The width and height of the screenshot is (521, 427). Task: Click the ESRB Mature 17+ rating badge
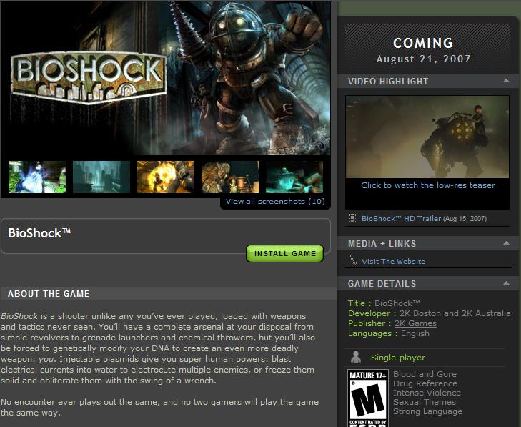[367, 398]
